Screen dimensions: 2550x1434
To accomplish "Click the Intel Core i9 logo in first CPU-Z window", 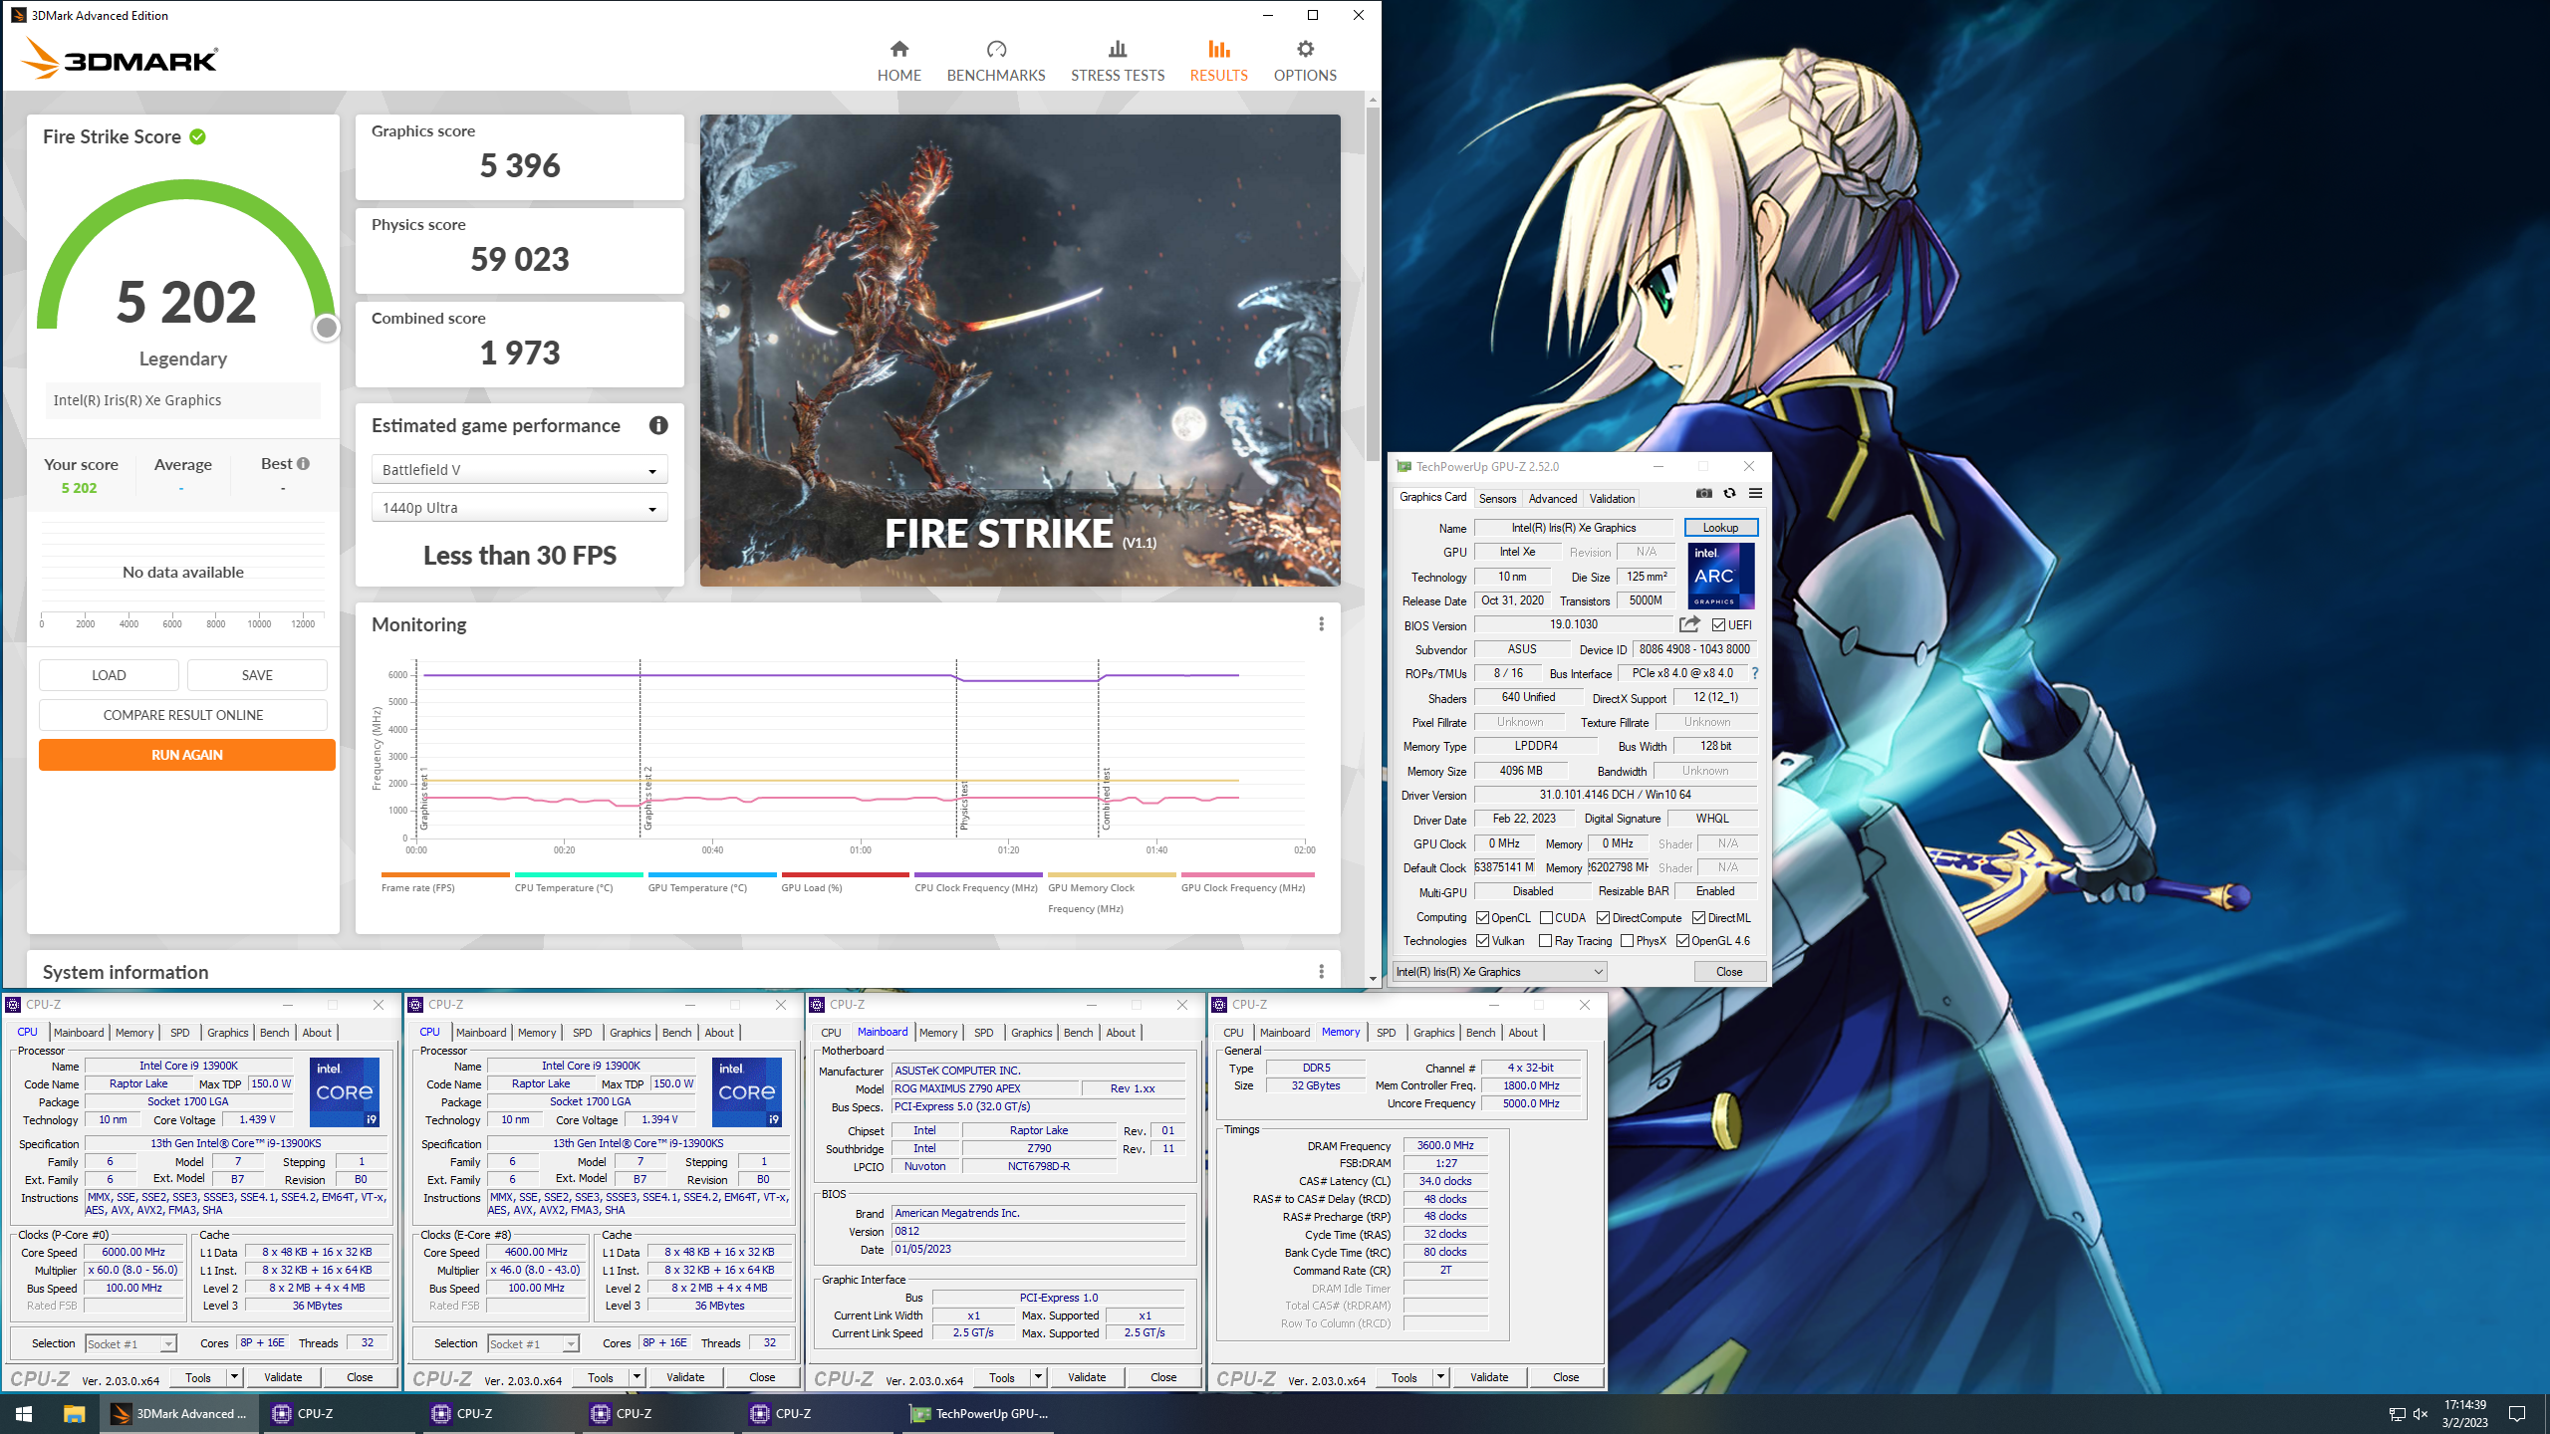I will pos(345,1092).
